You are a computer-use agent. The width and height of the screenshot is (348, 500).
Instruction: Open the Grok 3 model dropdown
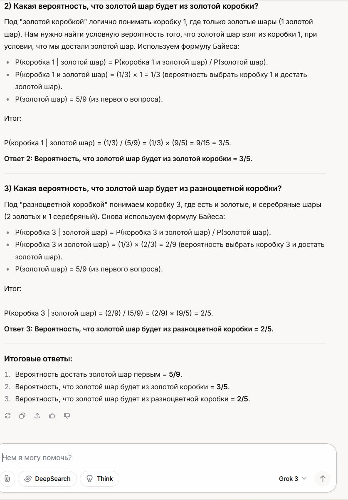pos(292,479)
